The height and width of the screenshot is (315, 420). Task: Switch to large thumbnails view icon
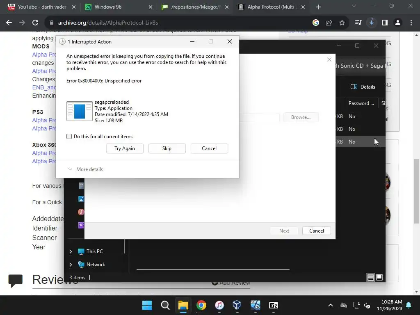click(x=379, y=278)
